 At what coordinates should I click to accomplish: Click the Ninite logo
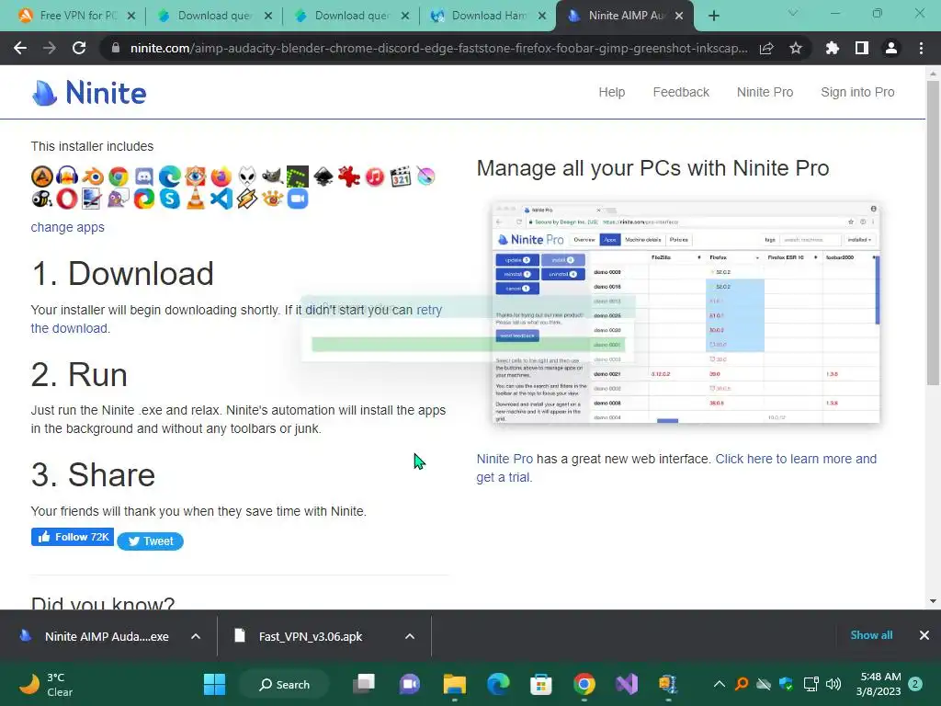tap(89, 93)
